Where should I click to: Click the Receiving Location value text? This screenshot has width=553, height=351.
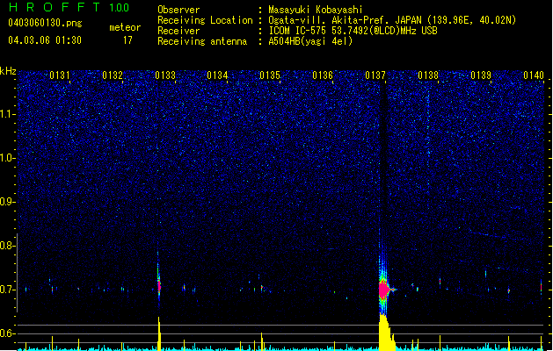(392, 20)
